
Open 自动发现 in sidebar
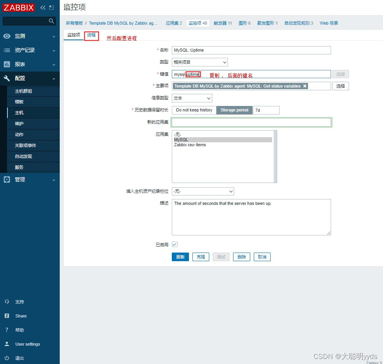click(33, 156)
